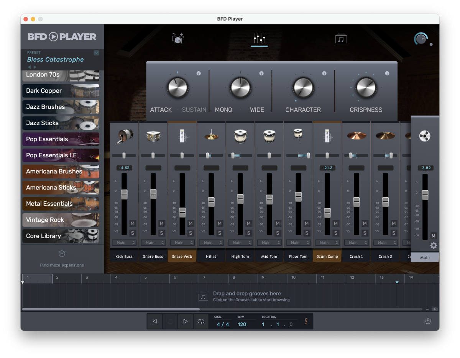460x358 pixels.
Task: Open the Crash 2 output routing dropdown
Action: [x=385, y=242]
